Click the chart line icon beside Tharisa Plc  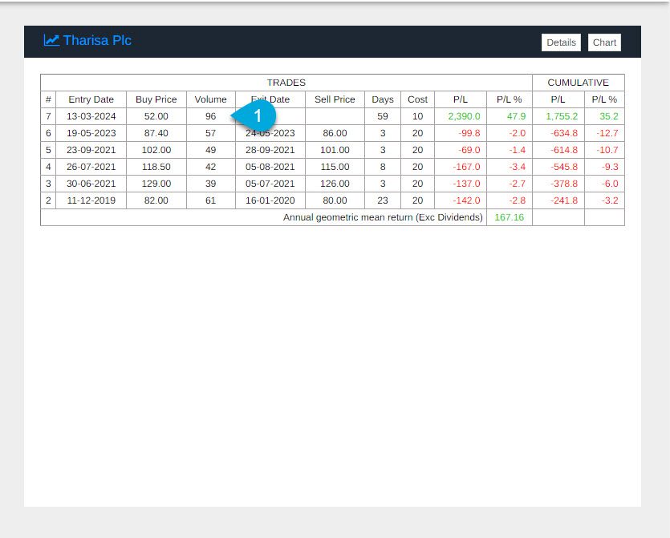click(x=51, y=40)
